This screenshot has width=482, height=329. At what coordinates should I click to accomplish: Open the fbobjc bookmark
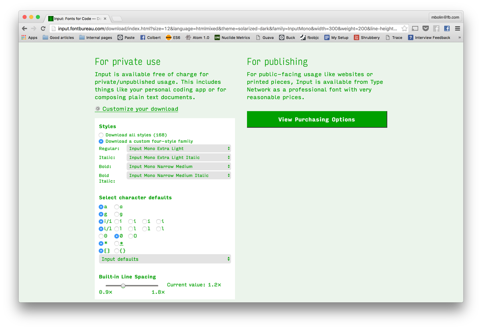(x=310, y=37)
